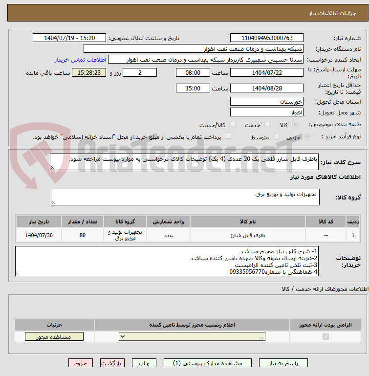The image size is (369, 376).
Task: Click the validity time field 15:00
Action: tap(193, 88)
